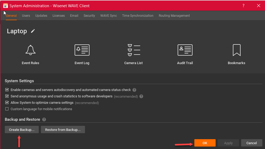
Task: Click the Apply button
Action: tap(228, 143)
